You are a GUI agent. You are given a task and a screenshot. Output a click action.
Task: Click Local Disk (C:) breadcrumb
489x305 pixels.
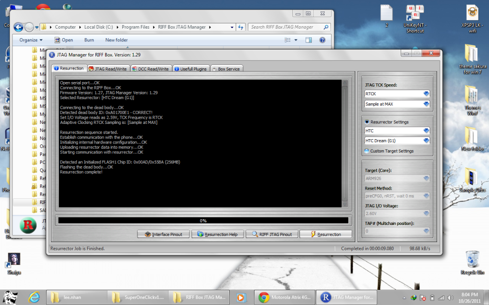(x=98, y=27)
